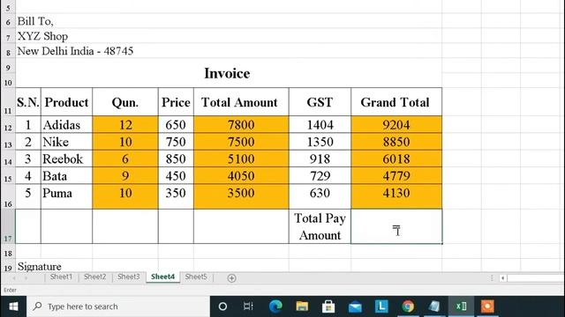Image resolution: width=565 pixels, height=317 pixels.
Task: Open the Windows Start menu
Action: 13,306
